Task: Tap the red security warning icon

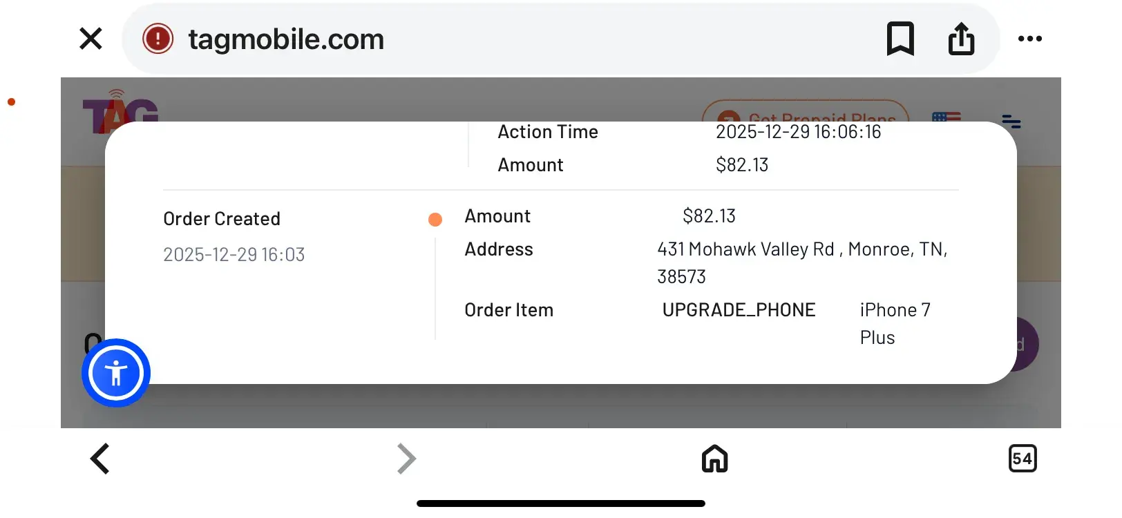Action: [158, 39]
